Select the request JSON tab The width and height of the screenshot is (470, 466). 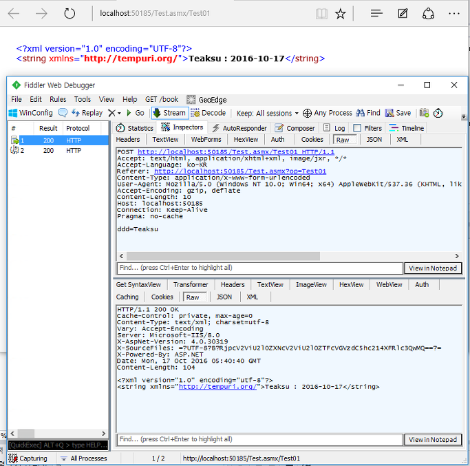tap(374, 140)
